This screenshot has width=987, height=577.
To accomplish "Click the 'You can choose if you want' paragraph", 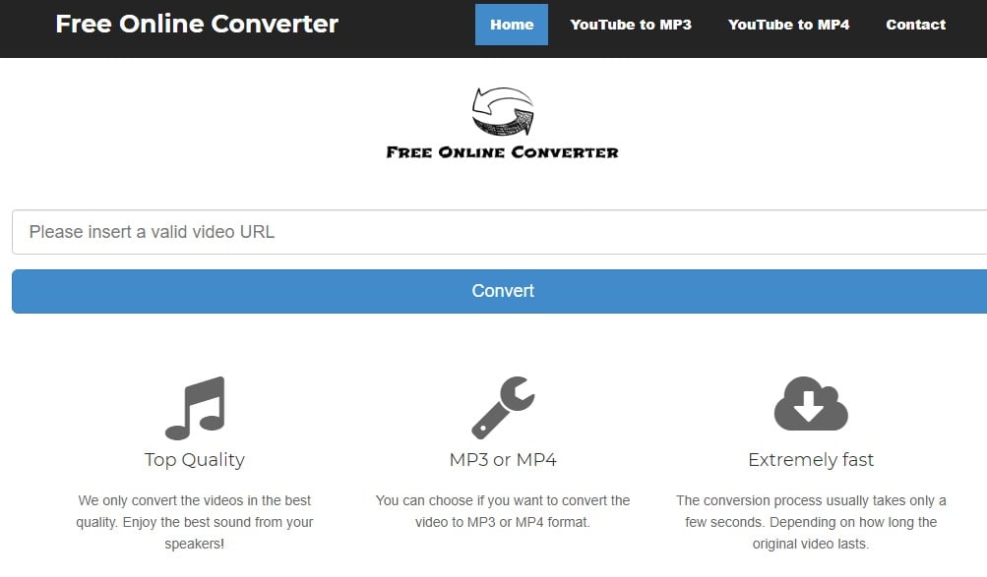I will coord(503,511).
